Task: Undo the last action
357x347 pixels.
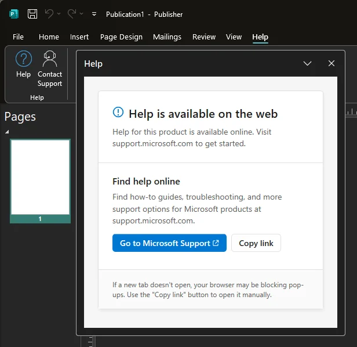Action: pos(49,14)
